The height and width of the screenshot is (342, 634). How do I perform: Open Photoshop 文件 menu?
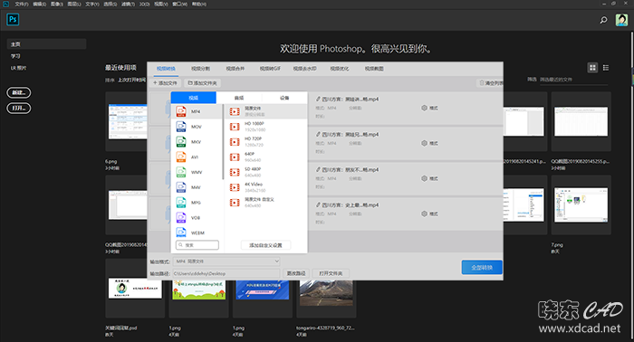point(22,4)
